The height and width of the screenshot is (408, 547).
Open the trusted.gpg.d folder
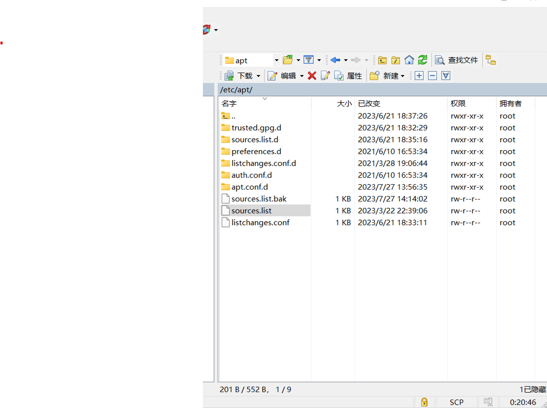[256, 128]
